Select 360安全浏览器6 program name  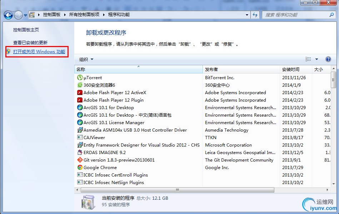coord(99,85)
